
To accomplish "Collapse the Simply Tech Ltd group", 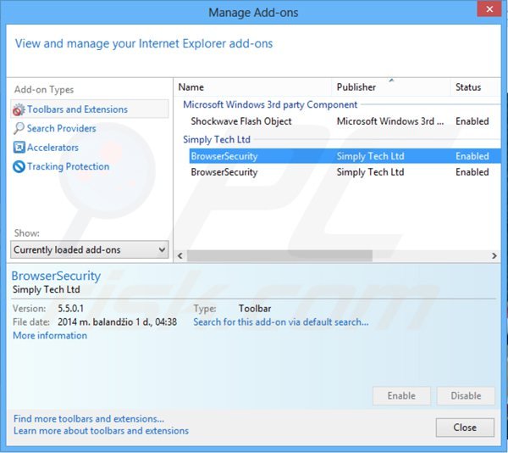I will pos(217,139).
